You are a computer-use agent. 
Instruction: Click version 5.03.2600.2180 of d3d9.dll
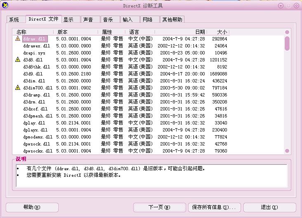[x=73, y=74]
